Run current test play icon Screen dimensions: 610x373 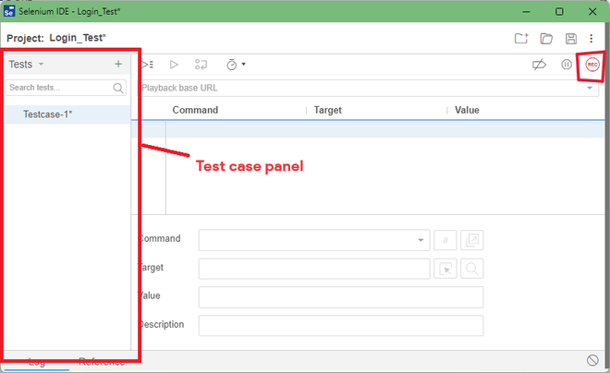tap(174, 65)
